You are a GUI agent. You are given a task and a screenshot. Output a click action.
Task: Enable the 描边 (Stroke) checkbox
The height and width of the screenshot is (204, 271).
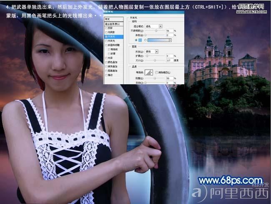[106, 75]
